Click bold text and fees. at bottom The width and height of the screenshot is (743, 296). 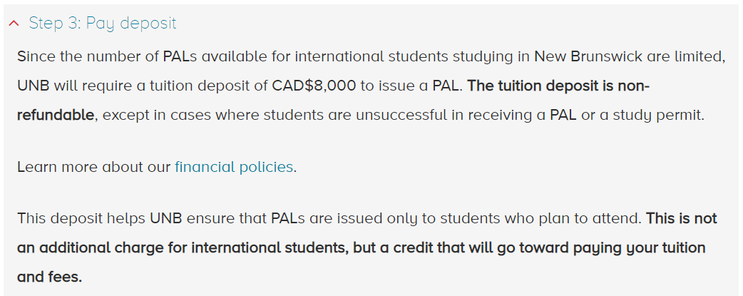[49, 277]
